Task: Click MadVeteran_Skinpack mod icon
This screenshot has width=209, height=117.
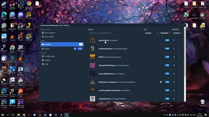Action: coord(92,82)
